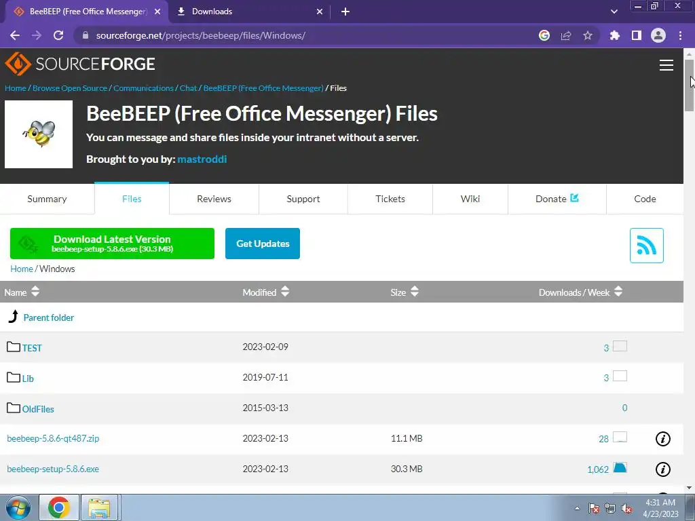Sort by Downloads / Week column arrows

click(x=618, y=292)
